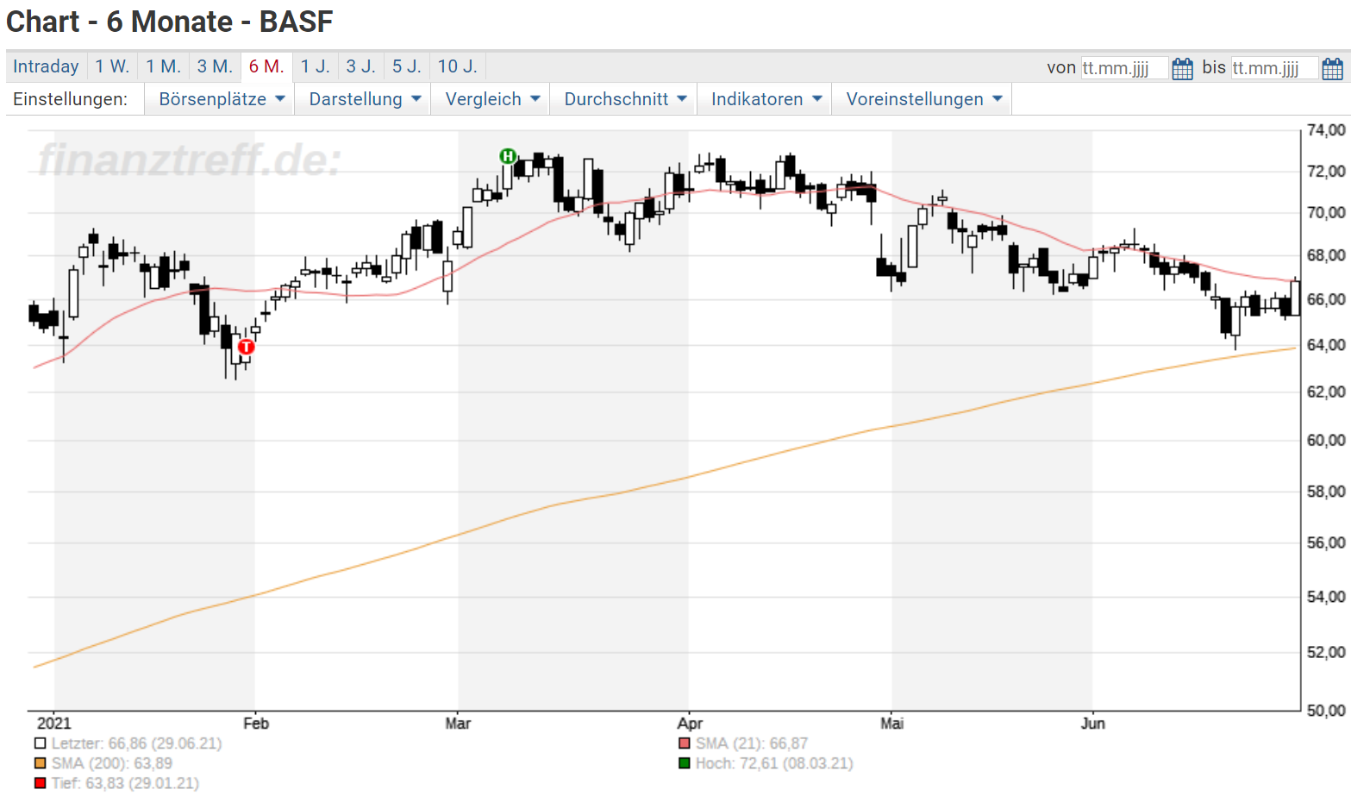
Task: Click legend text 'Letzter: 66,86 (29.06.21)'
Action: point(136,743)
